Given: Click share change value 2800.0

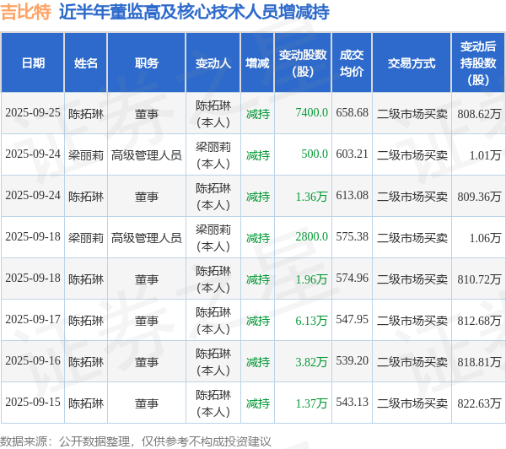Looking at the screenshot, I should tap(312, 237).
